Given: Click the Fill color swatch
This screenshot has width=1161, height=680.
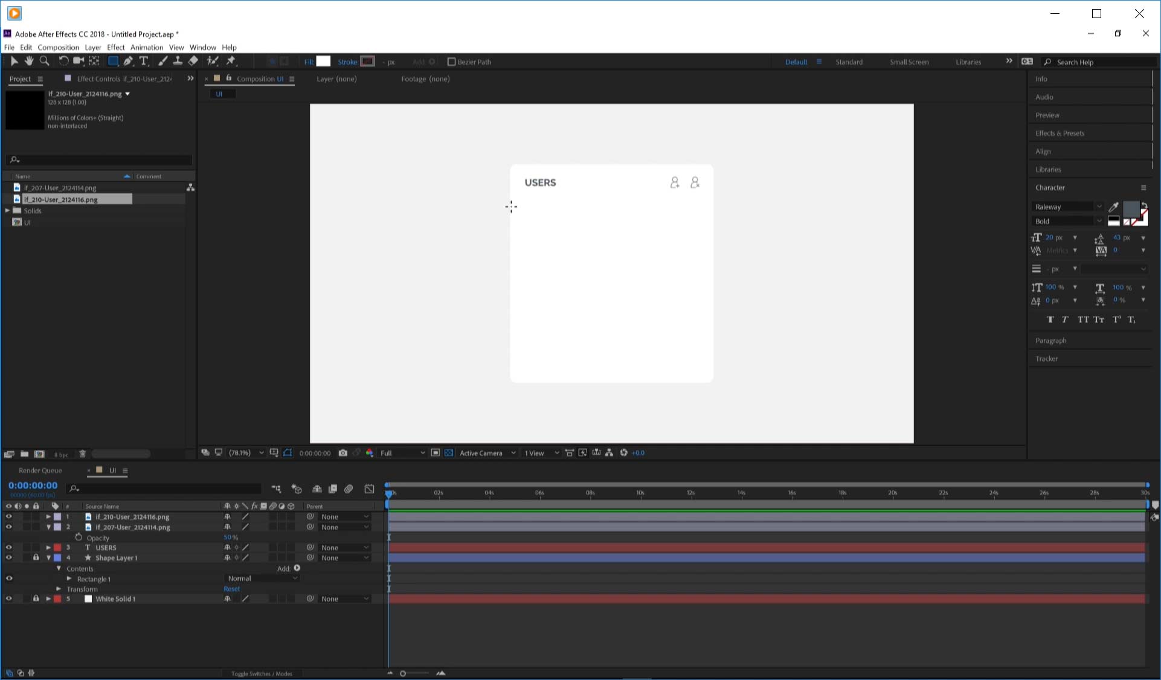Looking at the screenshot, I should pos(323,62).
